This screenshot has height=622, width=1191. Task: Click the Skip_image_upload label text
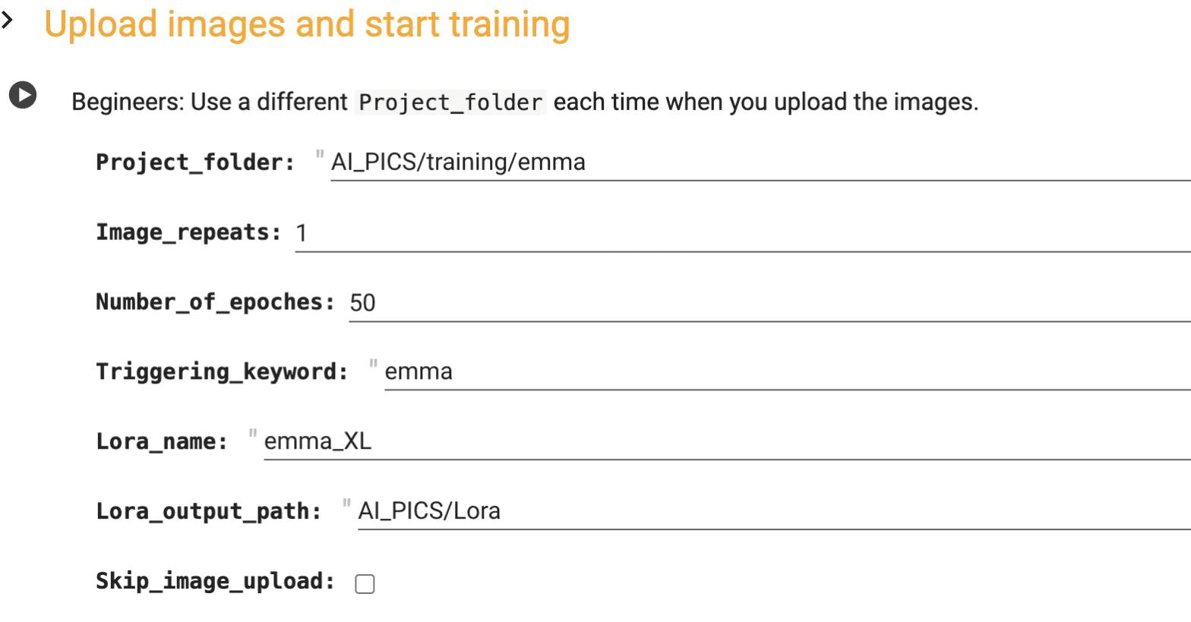click(x=215, y=582)
